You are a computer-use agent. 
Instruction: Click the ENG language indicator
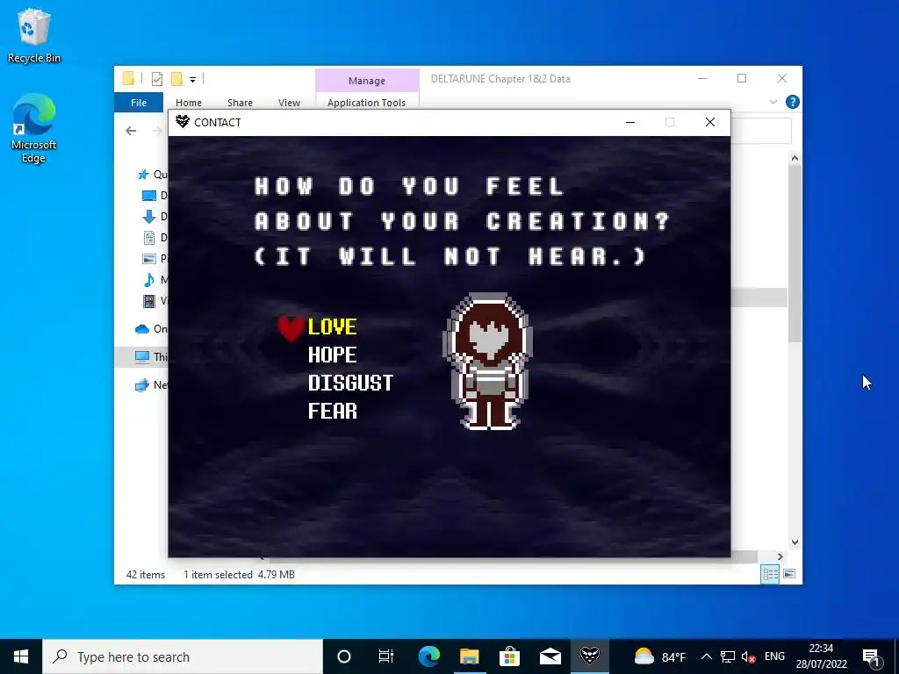click(x=774, y=656)
